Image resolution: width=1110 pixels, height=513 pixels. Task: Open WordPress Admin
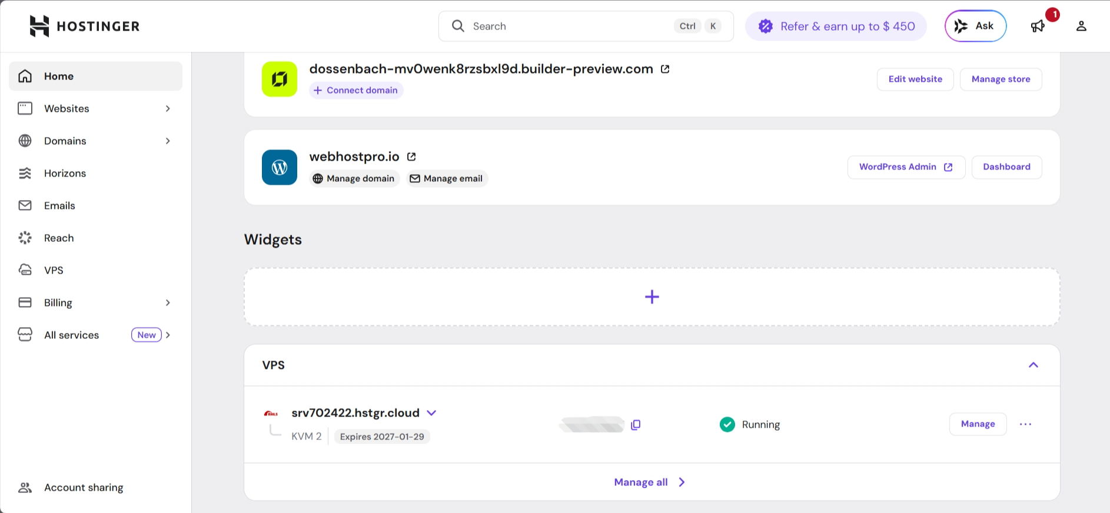(x=906, y=167)
